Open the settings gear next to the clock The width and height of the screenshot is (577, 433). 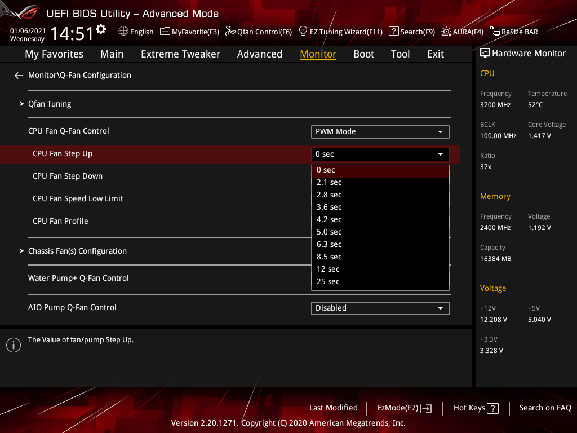(x=101, y=29)
